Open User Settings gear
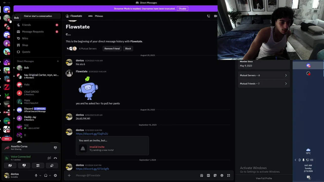324x182 pixels. 55,175
